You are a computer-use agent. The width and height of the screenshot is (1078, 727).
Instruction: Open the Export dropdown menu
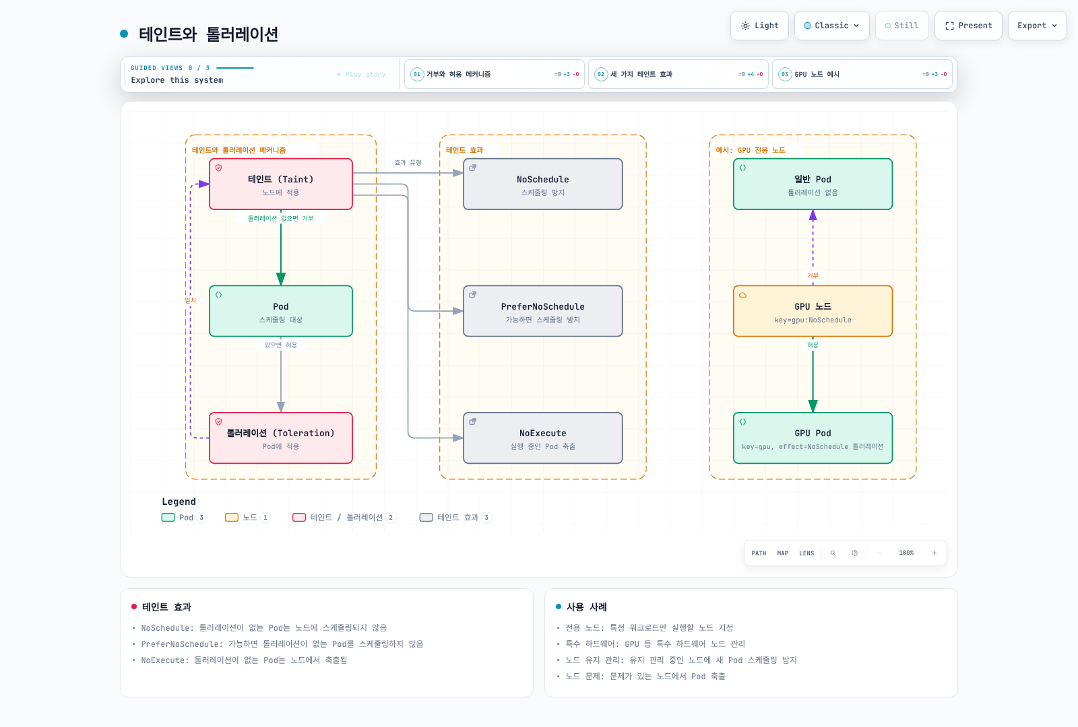point(1038,26)
